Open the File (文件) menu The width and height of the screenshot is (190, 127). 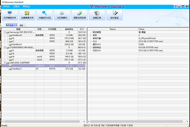[6, 6]
